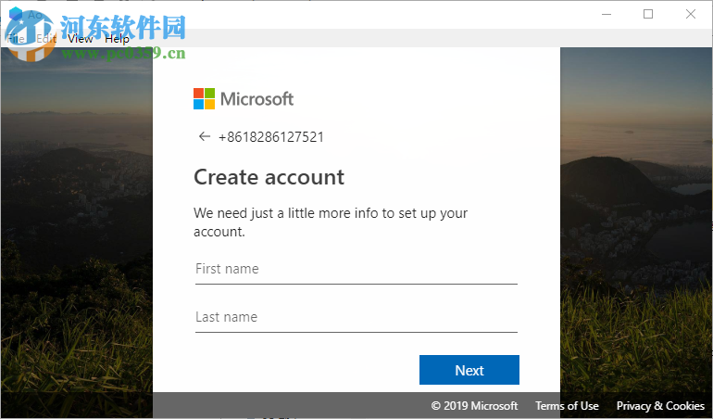Focus the Last name field

click(x=356, y=318)
